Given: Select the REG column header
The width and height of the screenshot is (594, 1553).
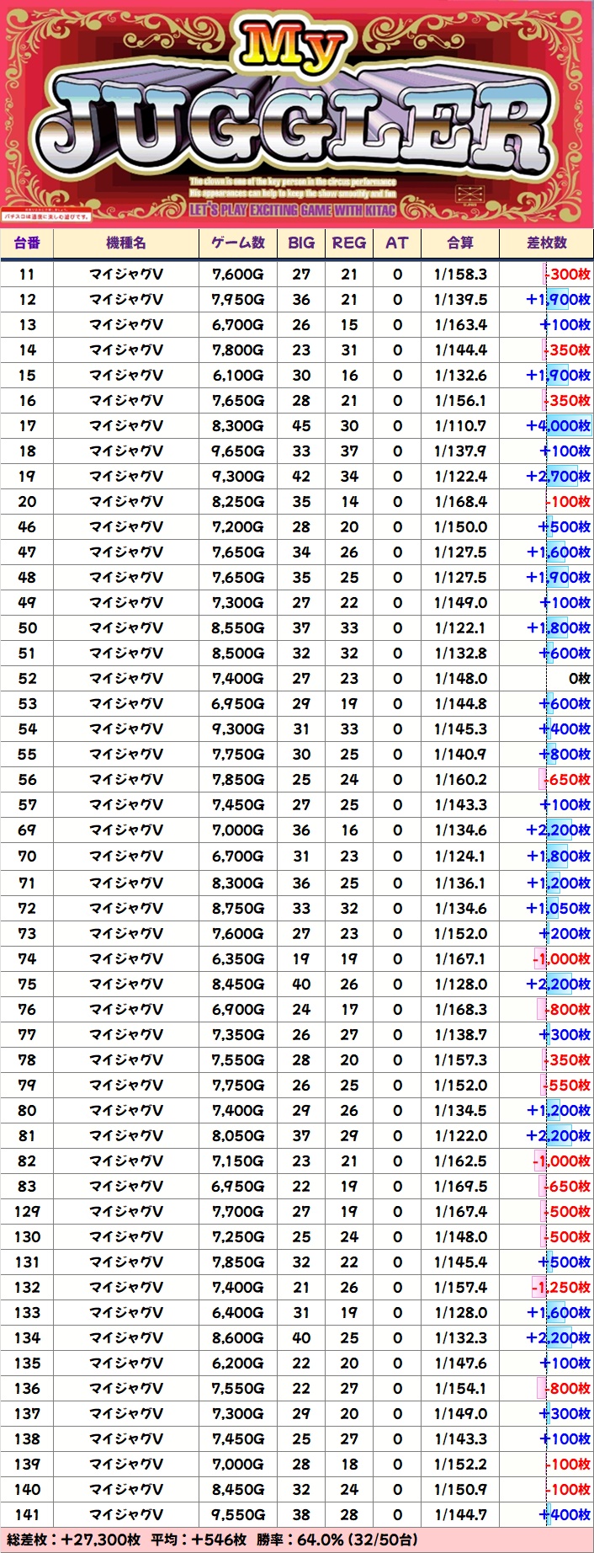Looking at the screenshot, I should tap(349, 243).
